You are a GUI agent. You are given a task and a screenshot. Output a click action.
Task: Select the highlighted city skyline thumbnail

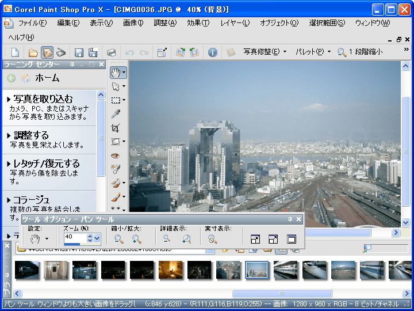(256, 270)
